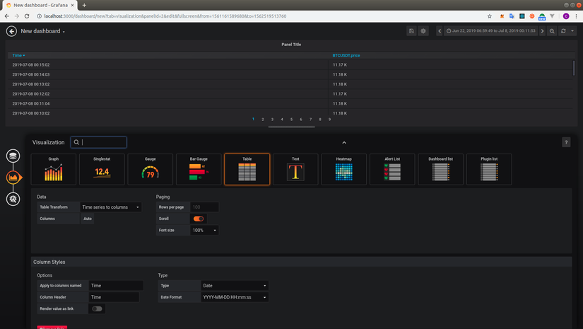
Task: Choose the Alert List visualization
Action: (392, 169)
